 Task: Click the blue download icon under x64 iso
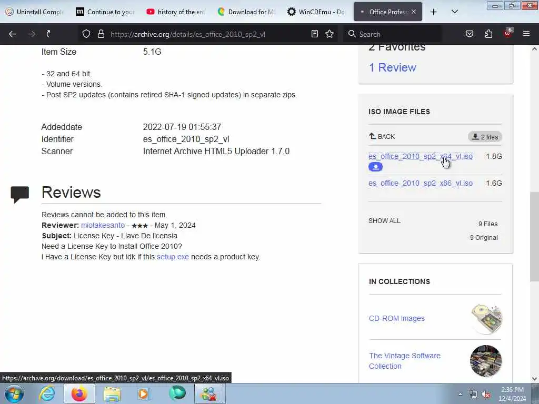[375, 167]
